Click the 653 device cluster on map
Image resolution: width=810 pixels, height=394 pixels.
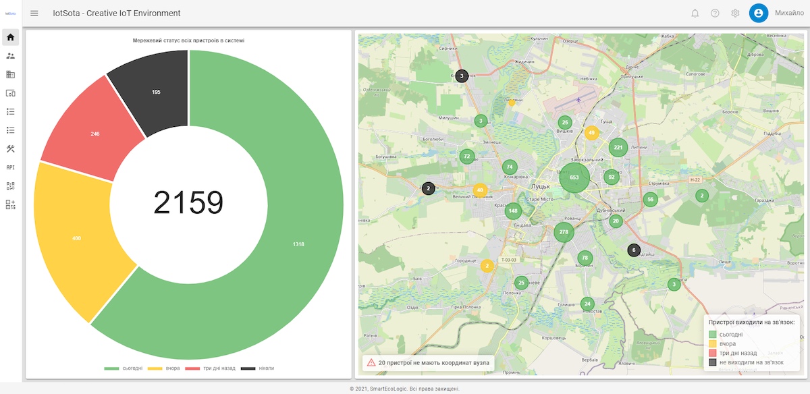tap(574, 177)
